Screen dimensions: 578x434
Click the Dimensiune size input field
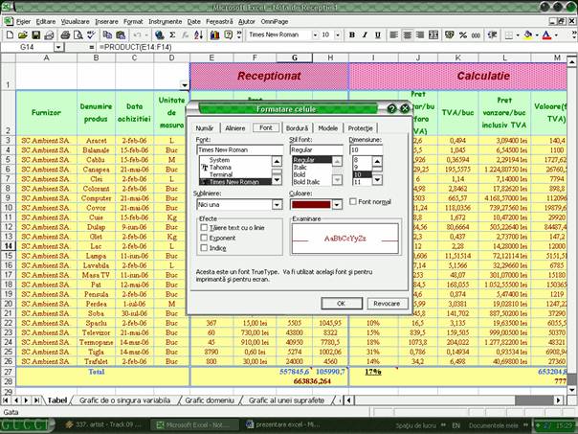click(x=366, y=149)
